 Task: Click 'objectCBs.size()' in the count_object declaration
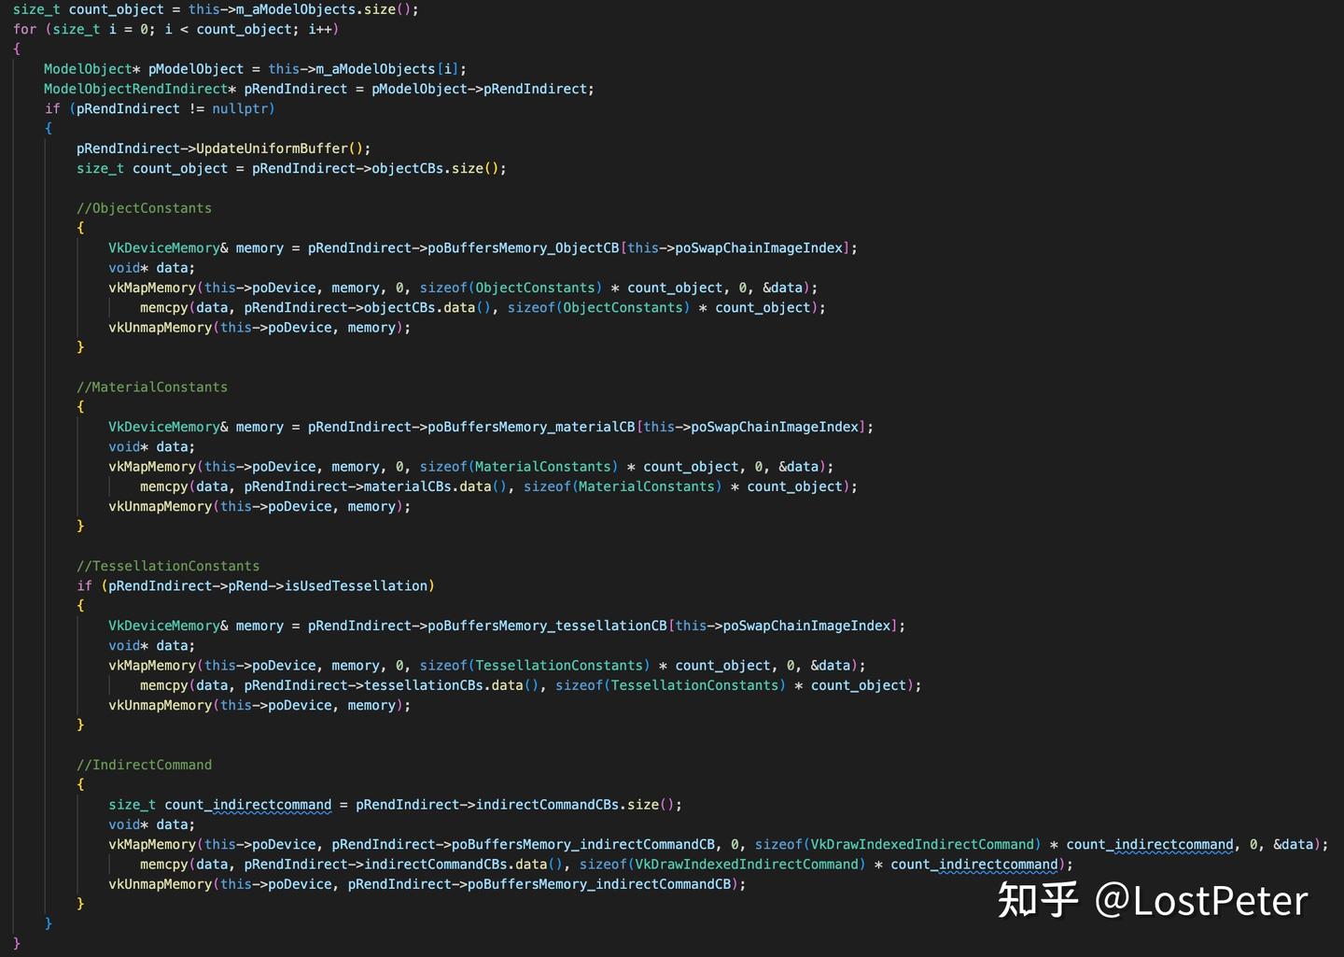click(x=436, y=168)
